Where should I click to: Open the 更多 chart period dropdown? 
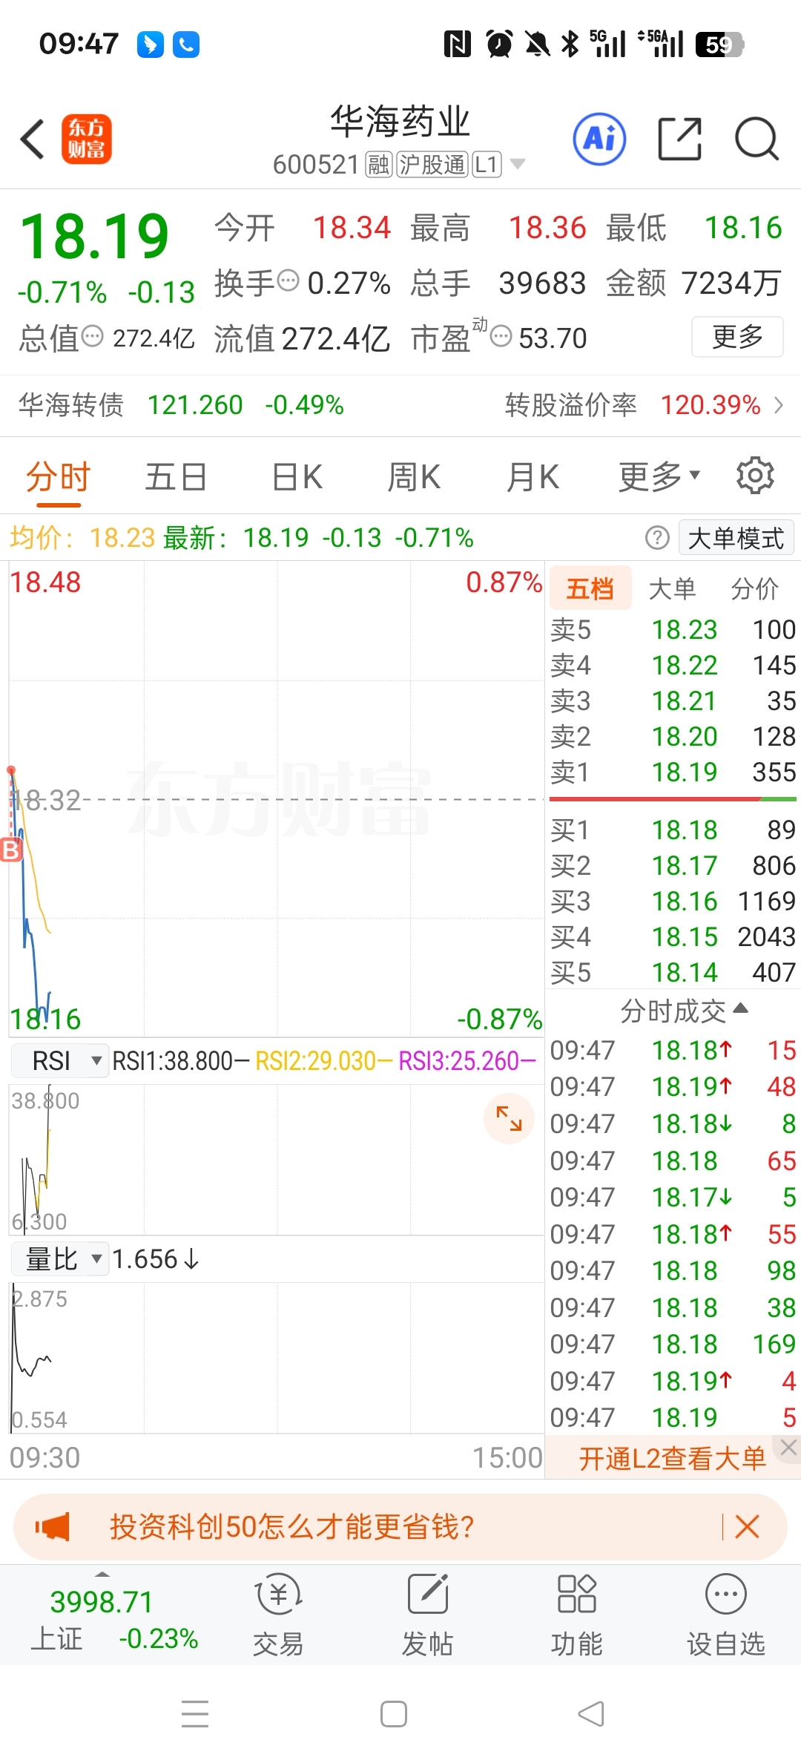659,476
